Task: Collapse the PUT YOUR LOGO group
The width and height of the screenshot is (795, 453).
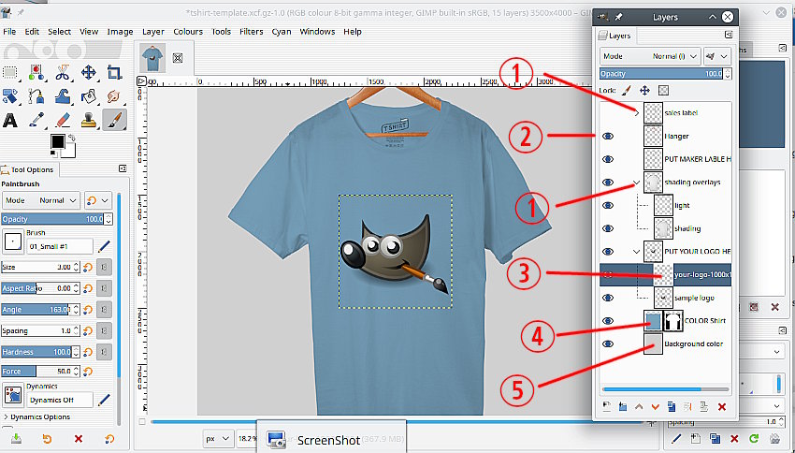Action: click(x=637, y=252)
